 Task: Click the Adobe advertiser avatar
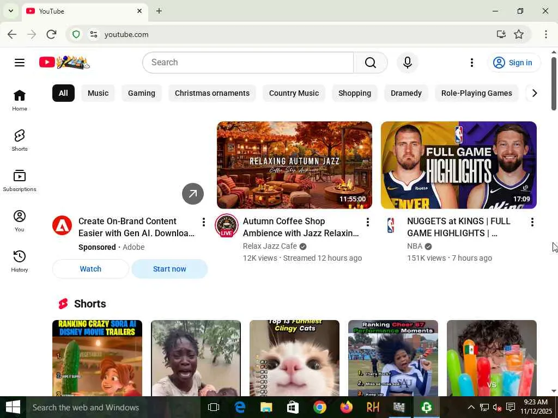pos(62,225)
